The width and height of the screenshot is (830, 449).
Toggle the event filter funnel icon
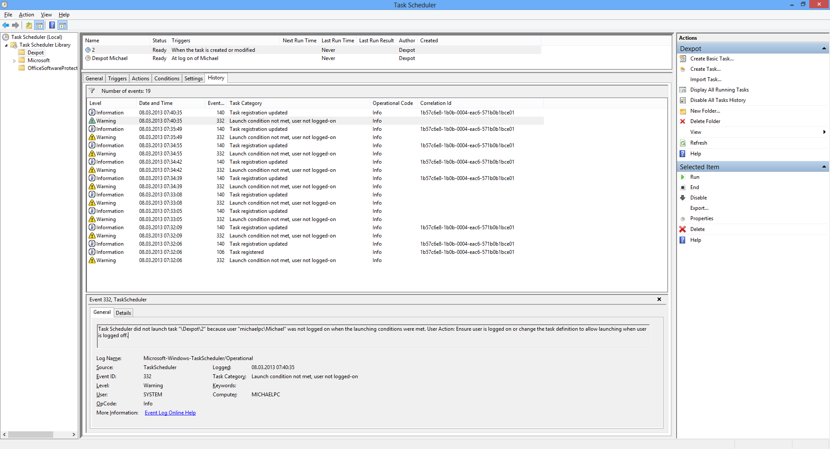[x=92, y=91]
